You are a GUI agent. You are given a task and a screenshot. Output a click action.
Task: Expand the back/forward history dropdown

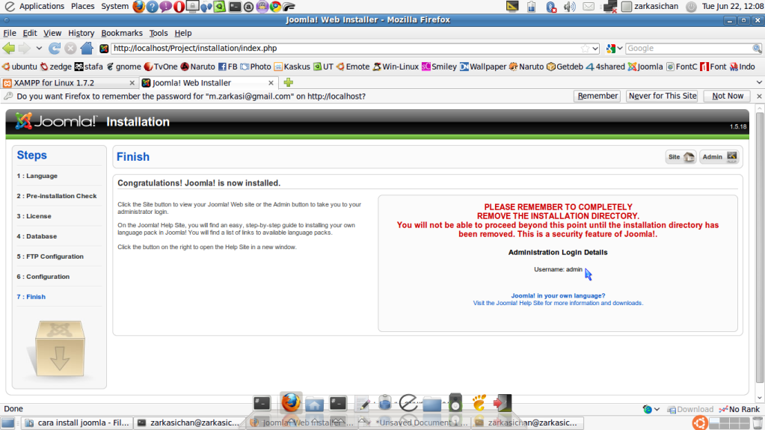tap(39, 49)
